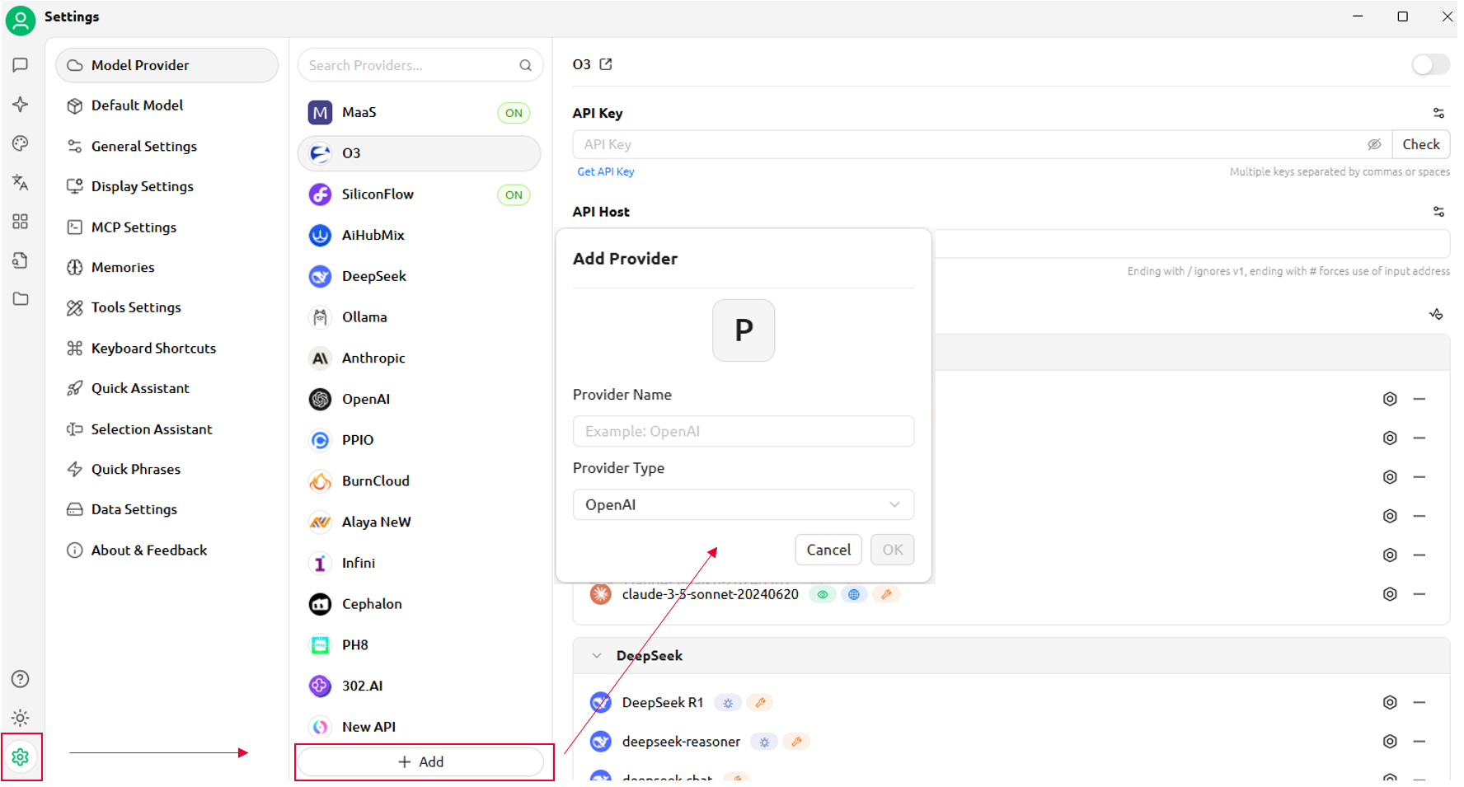Viewport: 1464px width, 787px height.
Task: Select Model Provider settings section
Action: (167, 65)
